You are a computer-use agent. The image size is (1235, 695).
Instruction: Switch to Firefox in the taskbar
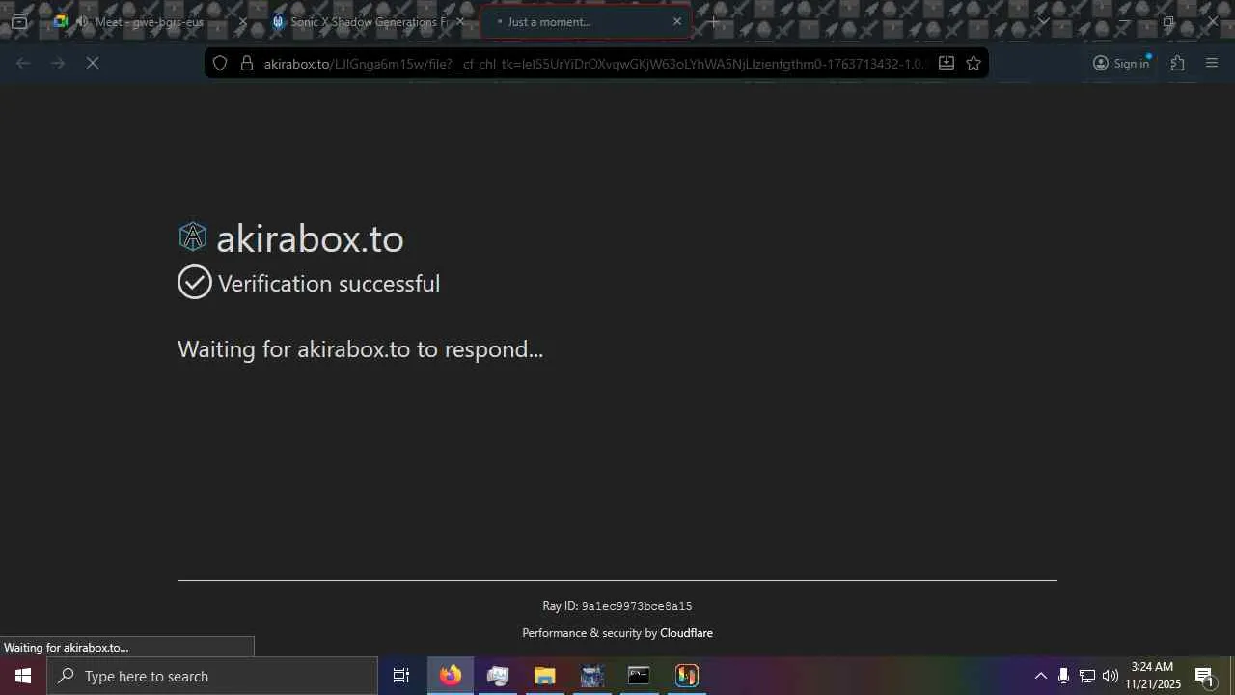click(451, 676)
